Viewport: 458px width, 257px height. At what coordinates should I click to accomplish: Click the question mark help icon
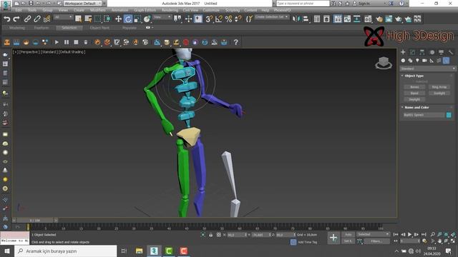click(235, 42)
